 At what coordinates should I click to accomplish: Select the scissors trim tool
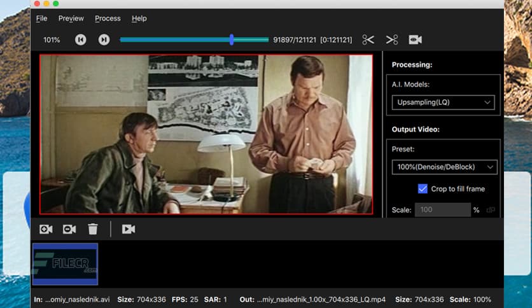click(x=368, y=39)
